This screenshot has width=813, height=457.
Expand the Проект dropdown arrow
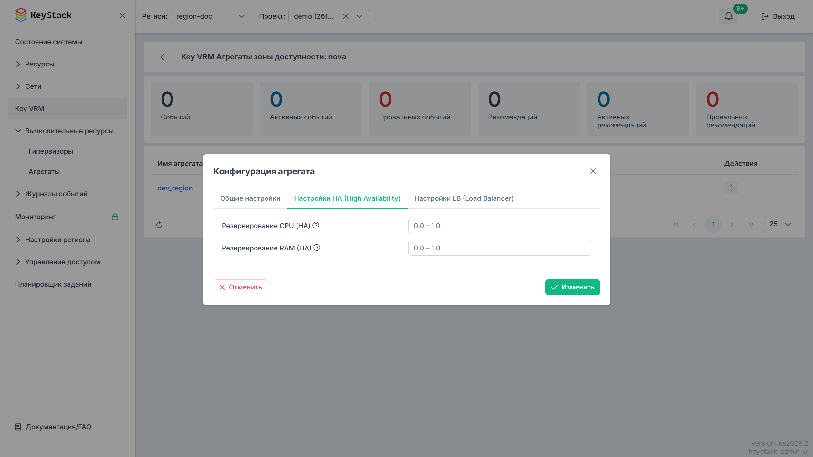point(360,16)
